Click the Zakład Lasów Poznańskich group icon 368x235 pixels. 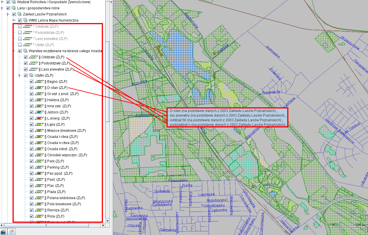(x=20, y=14)
